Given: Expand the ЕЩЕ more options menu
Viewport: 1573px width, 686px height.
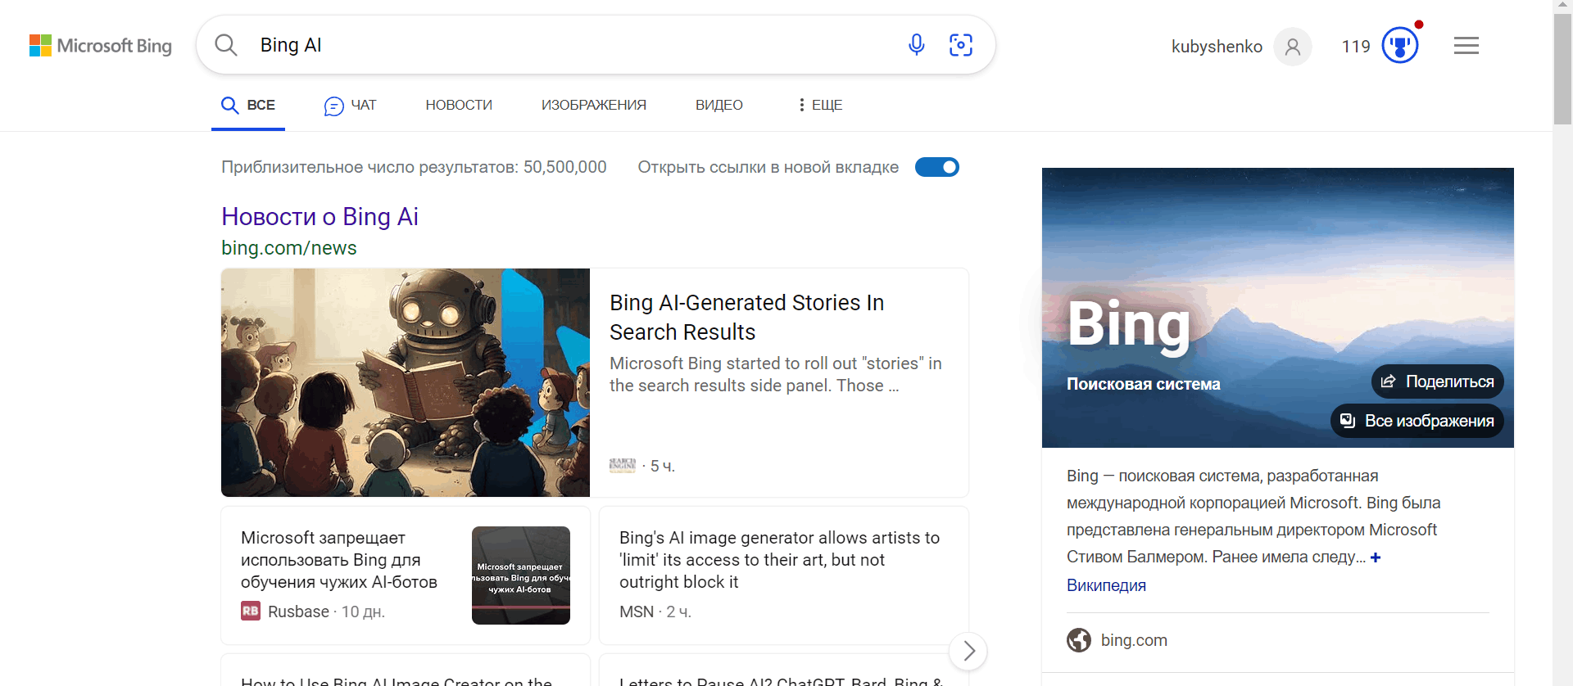Looking at the screenshot, I should (x=820, y=105).
